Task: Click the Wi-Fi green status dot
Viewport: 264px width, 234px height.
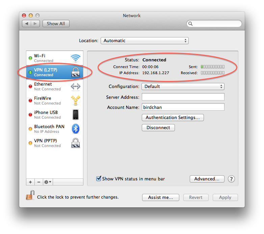Action: (x=30, y=58)
